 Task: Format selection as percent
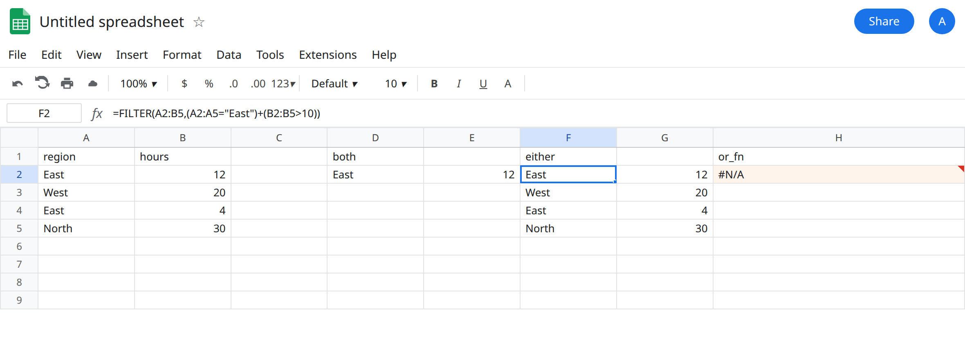[x=209, y=84]
